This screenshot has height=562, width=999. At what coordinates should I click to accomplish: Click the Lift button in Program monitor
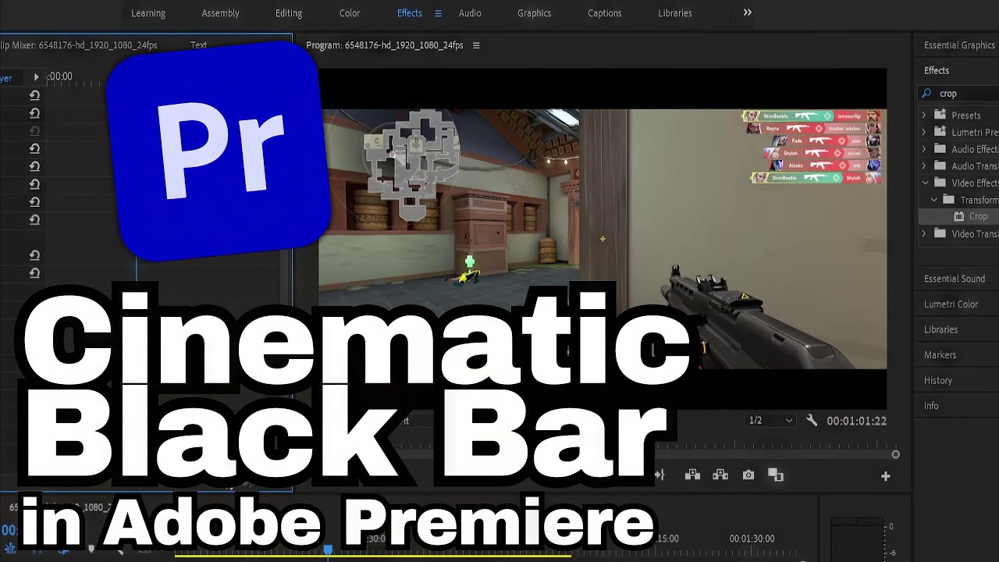pos(692,475)
